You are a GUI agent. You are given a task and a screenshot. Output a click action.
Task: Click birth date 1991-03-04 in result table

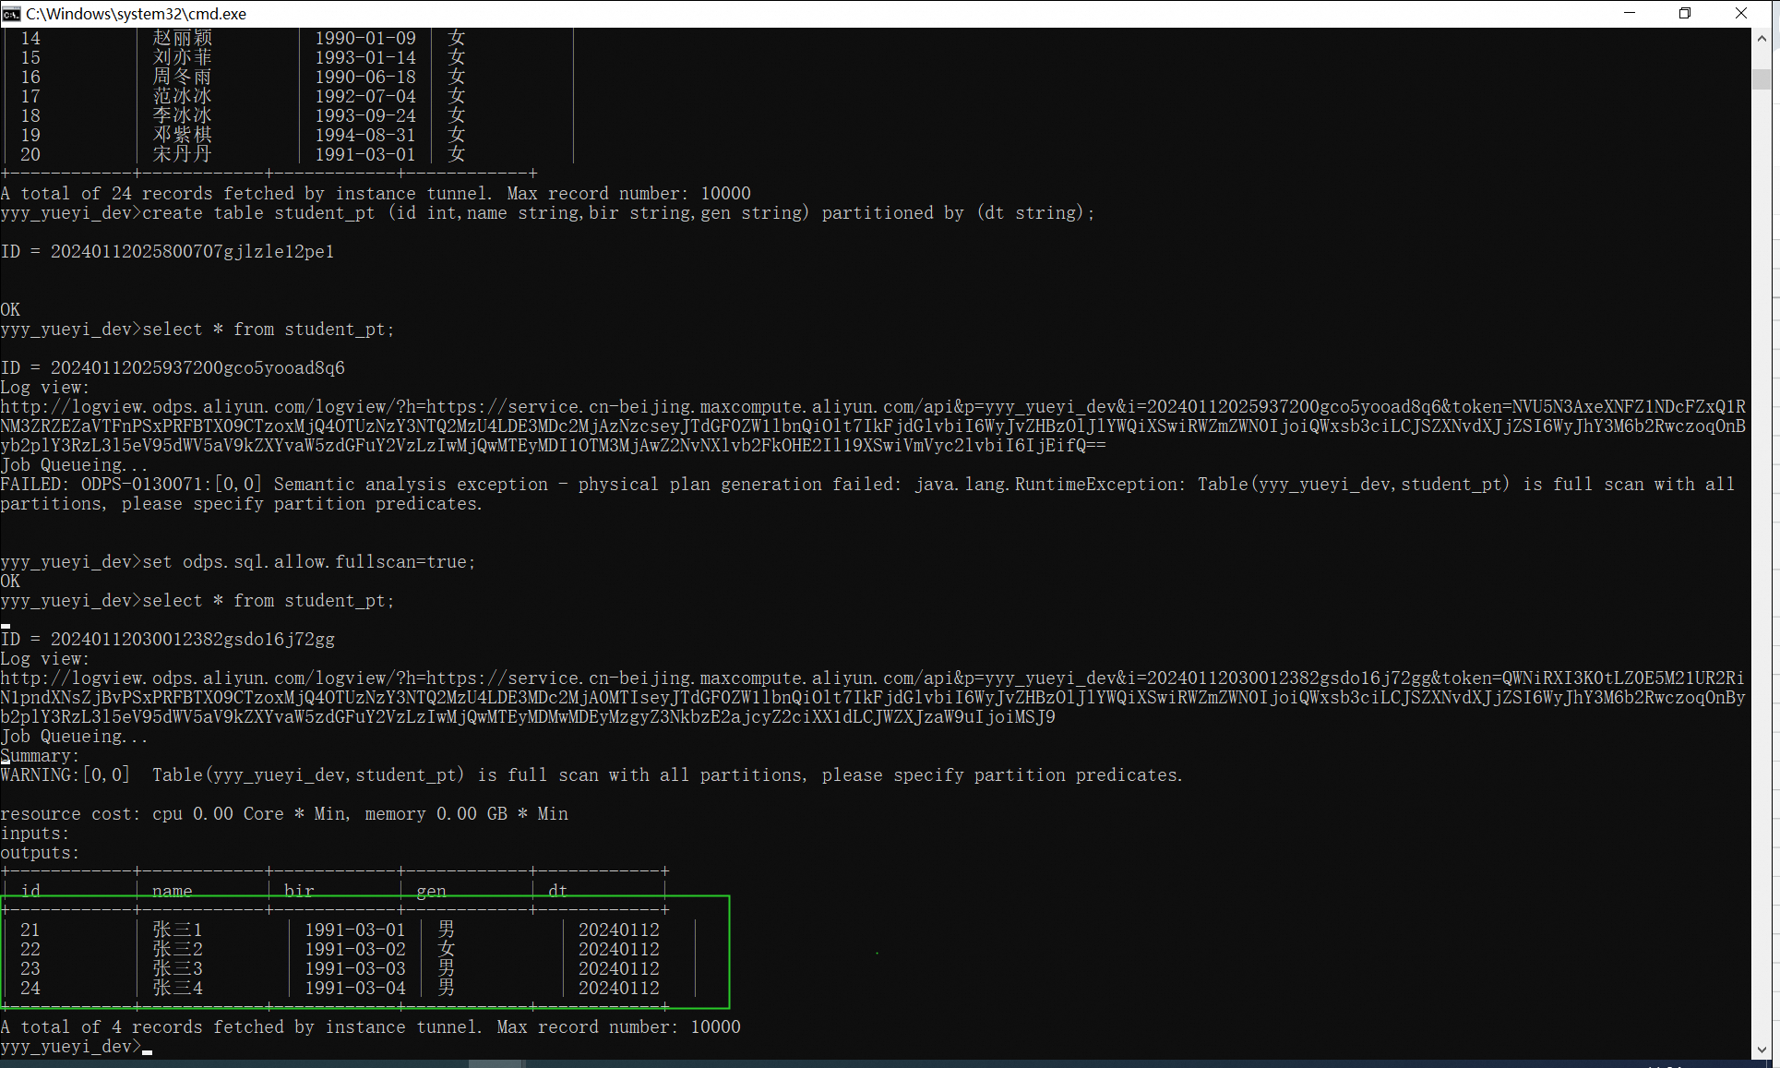pos(355,988)
